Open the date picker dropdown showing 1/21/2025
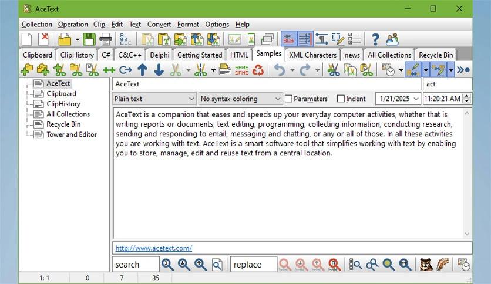This screenshot has width=491, height=284. 416,99
